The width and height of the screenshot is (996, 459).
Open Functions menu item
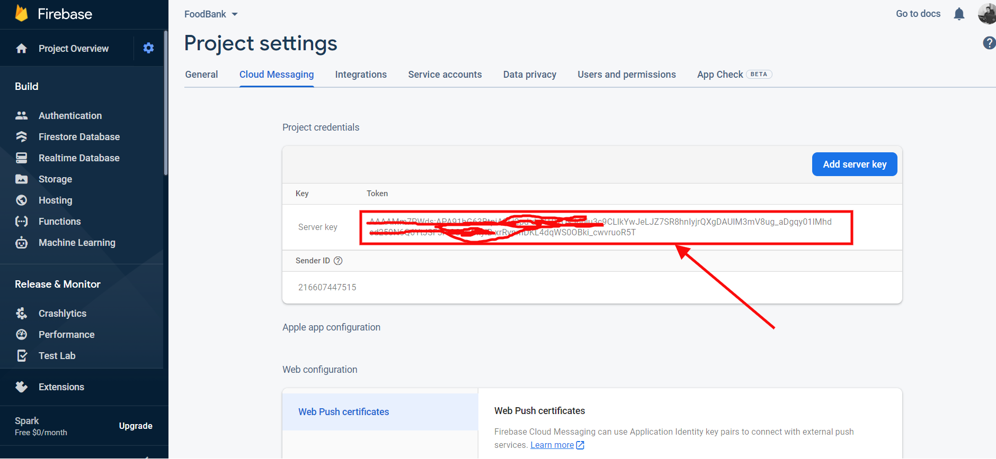point(59,221)
